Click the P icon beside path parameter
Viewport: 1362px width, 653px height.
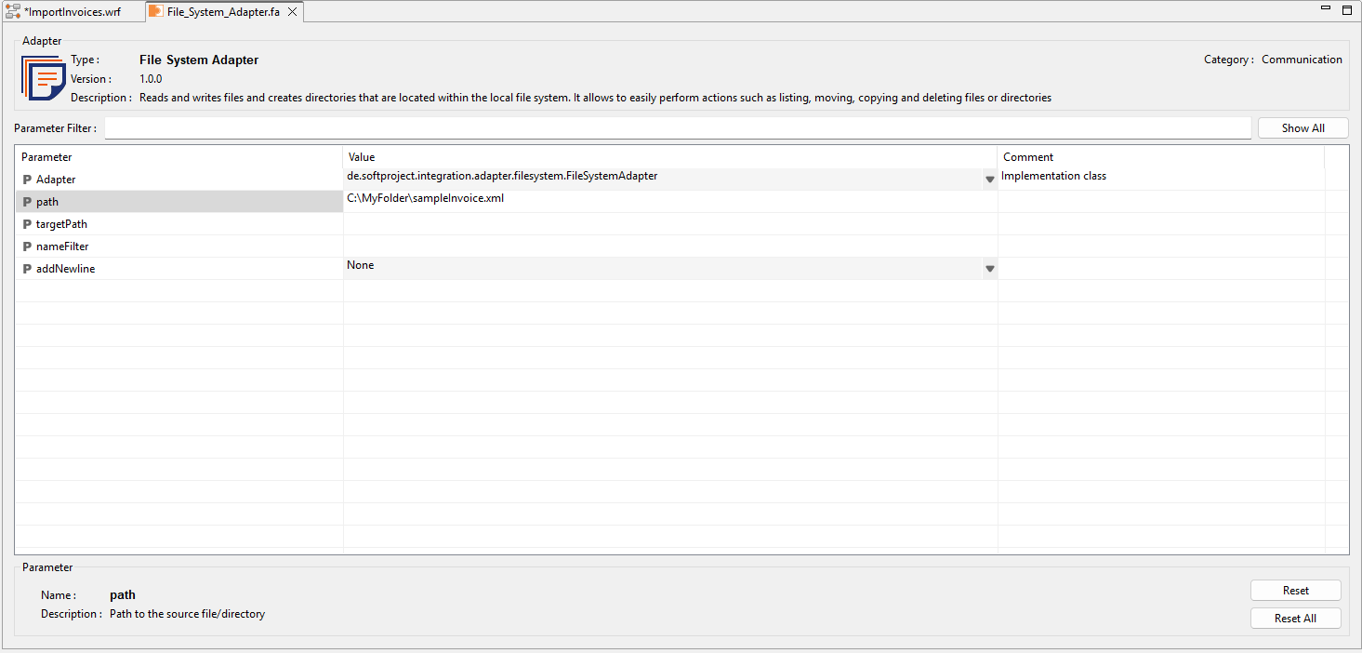pos(27,202)
